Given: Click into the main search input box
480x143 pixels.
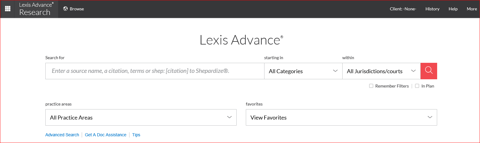Looking at the screenshot, I should coord(155,71).
